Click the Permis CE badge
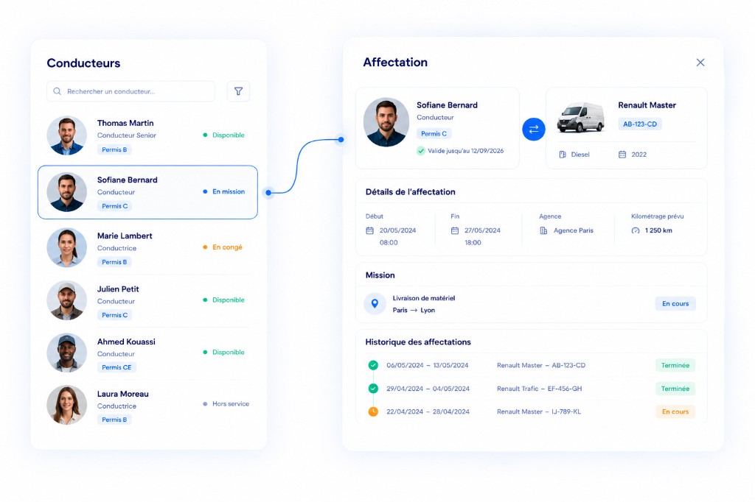This screenshot has width=755, height=502. pos(116,367)
